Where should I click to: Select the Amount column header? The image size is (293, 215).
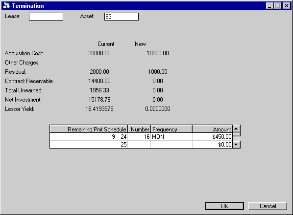click(x=213, y=129)
